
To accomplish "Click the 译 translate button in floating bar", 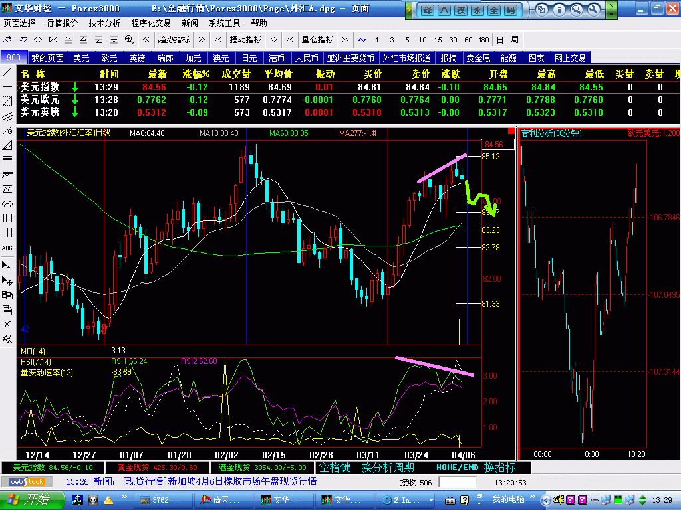I will tap(427, 10).
